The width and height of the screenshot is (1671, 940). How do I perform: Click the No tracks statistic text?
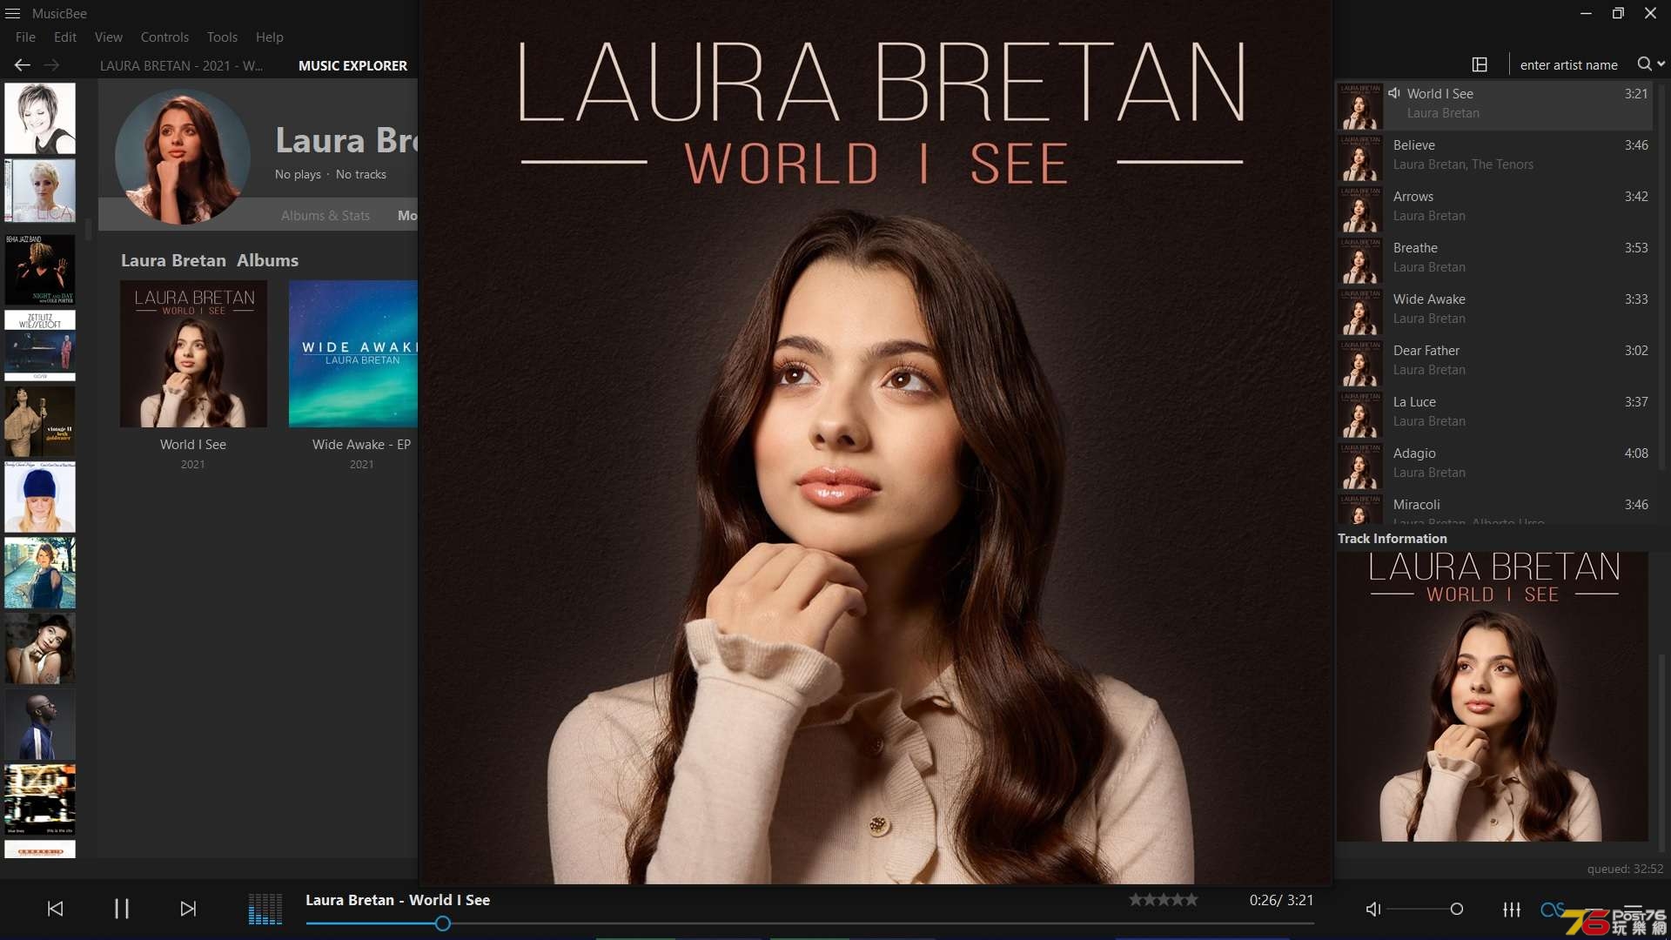[x=361, y=175]
